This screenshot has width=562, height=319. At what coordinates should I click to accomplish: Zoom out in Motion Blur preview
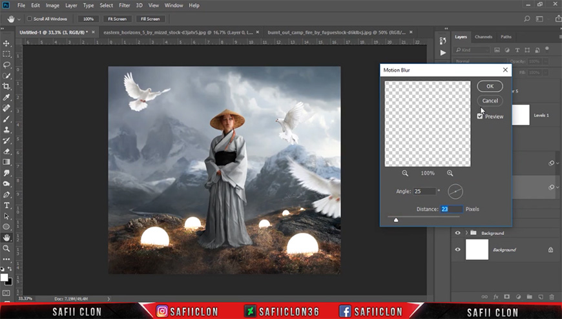point(405,173)
